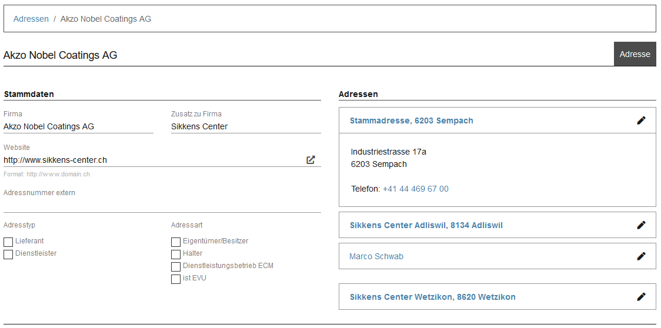Call phone number +41 44 469 67 00

[x=415, y=189]
